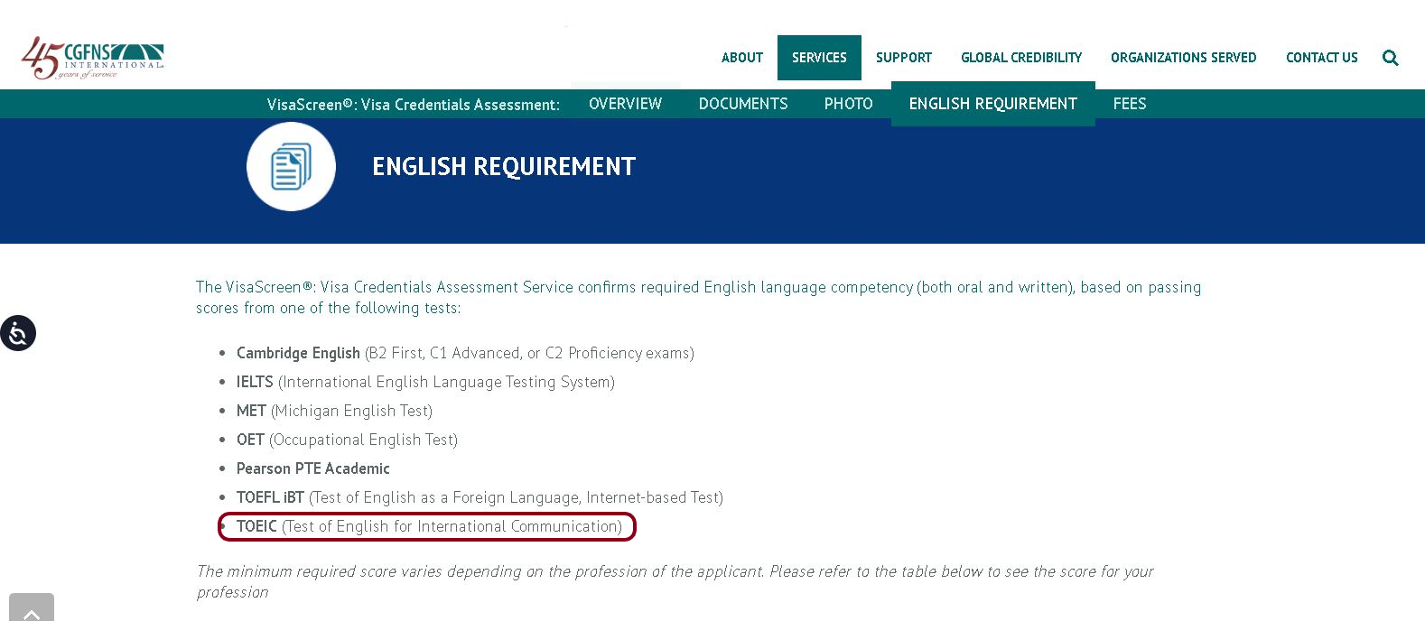Click the MET Michigan English Test item
Viewport: 1425px width, 621px height.
(334, 411)
